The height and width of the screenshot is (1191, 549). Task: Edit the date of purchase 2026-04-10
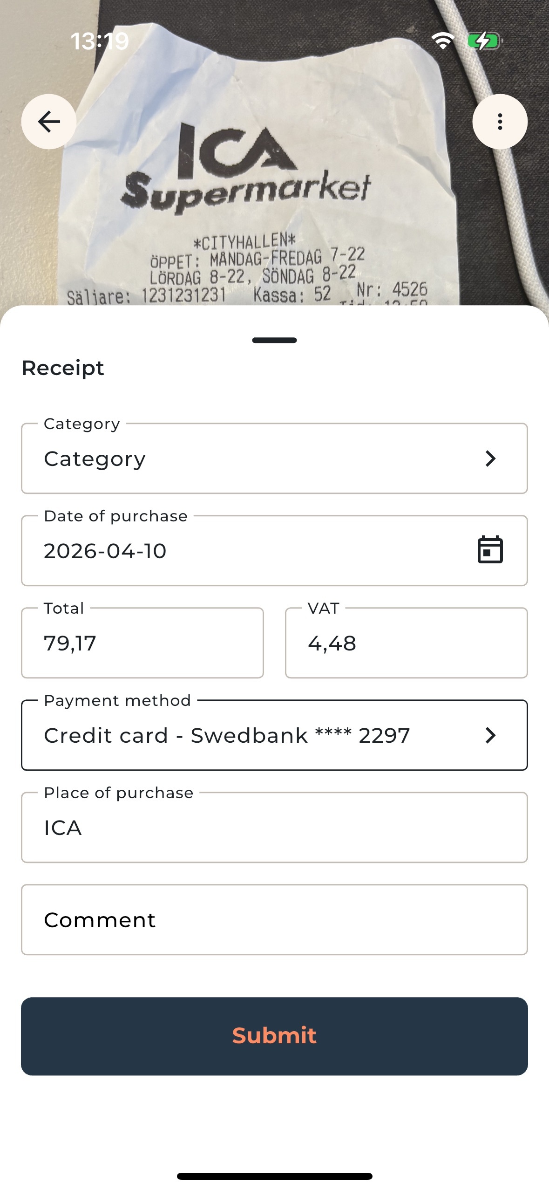(105, 551)
